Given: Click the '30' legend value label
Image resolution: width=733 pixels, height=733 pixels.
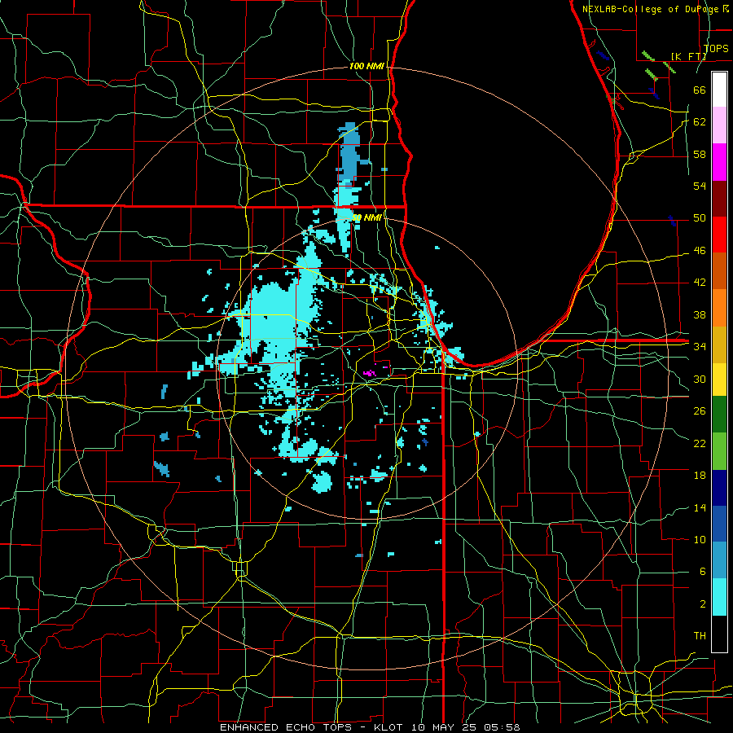Looking at the screenshot, I should coord(700,379).
